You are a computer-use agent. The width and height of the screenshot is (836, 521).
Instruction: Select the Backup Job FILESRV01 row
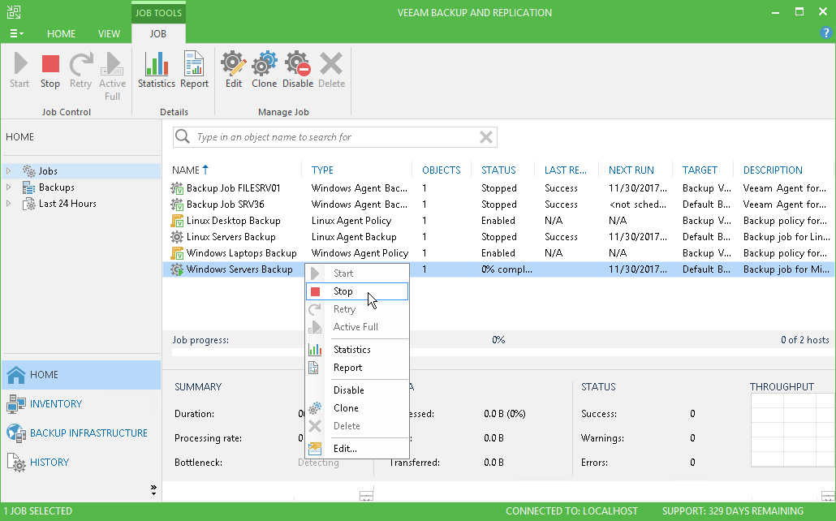point(498,188)
